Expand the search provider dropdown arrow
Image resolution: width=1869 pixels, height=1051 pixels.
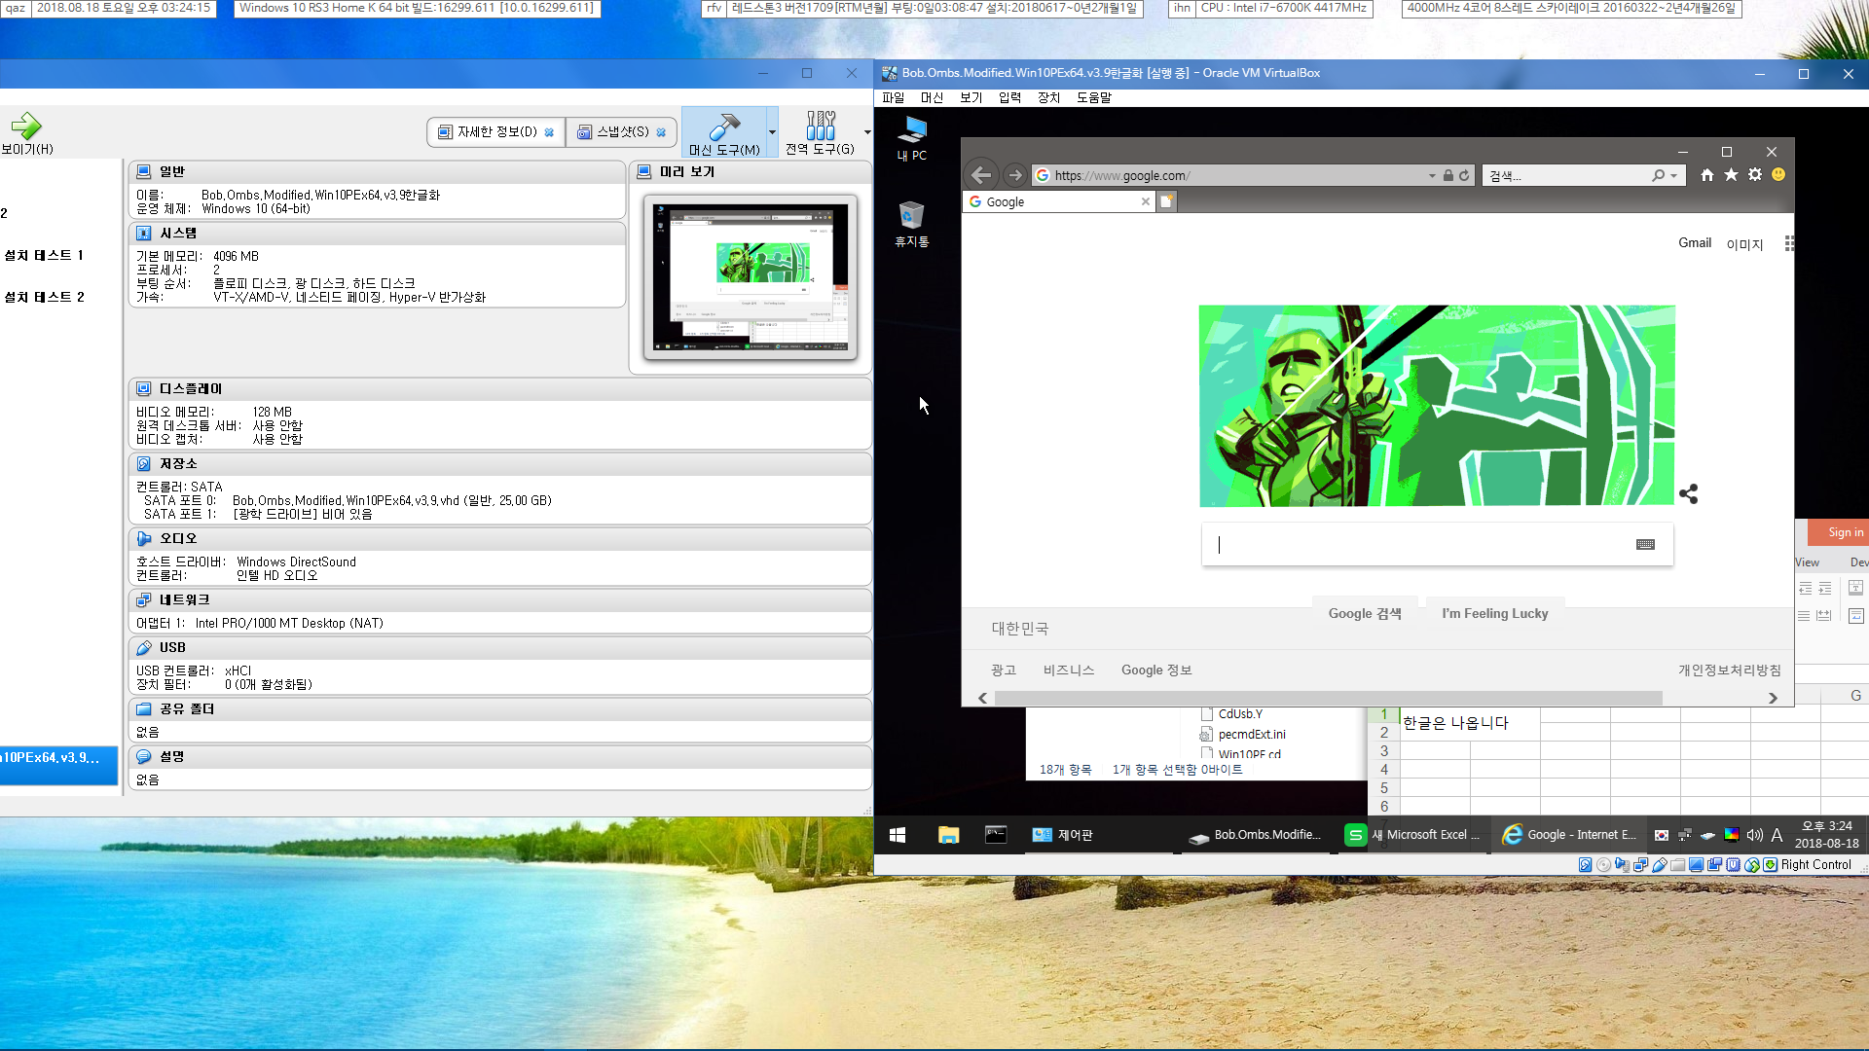click(x=1673, y=176)
